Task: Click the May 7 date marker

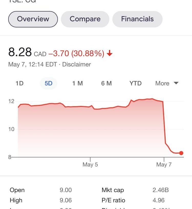Action: (x=164, y=164)
